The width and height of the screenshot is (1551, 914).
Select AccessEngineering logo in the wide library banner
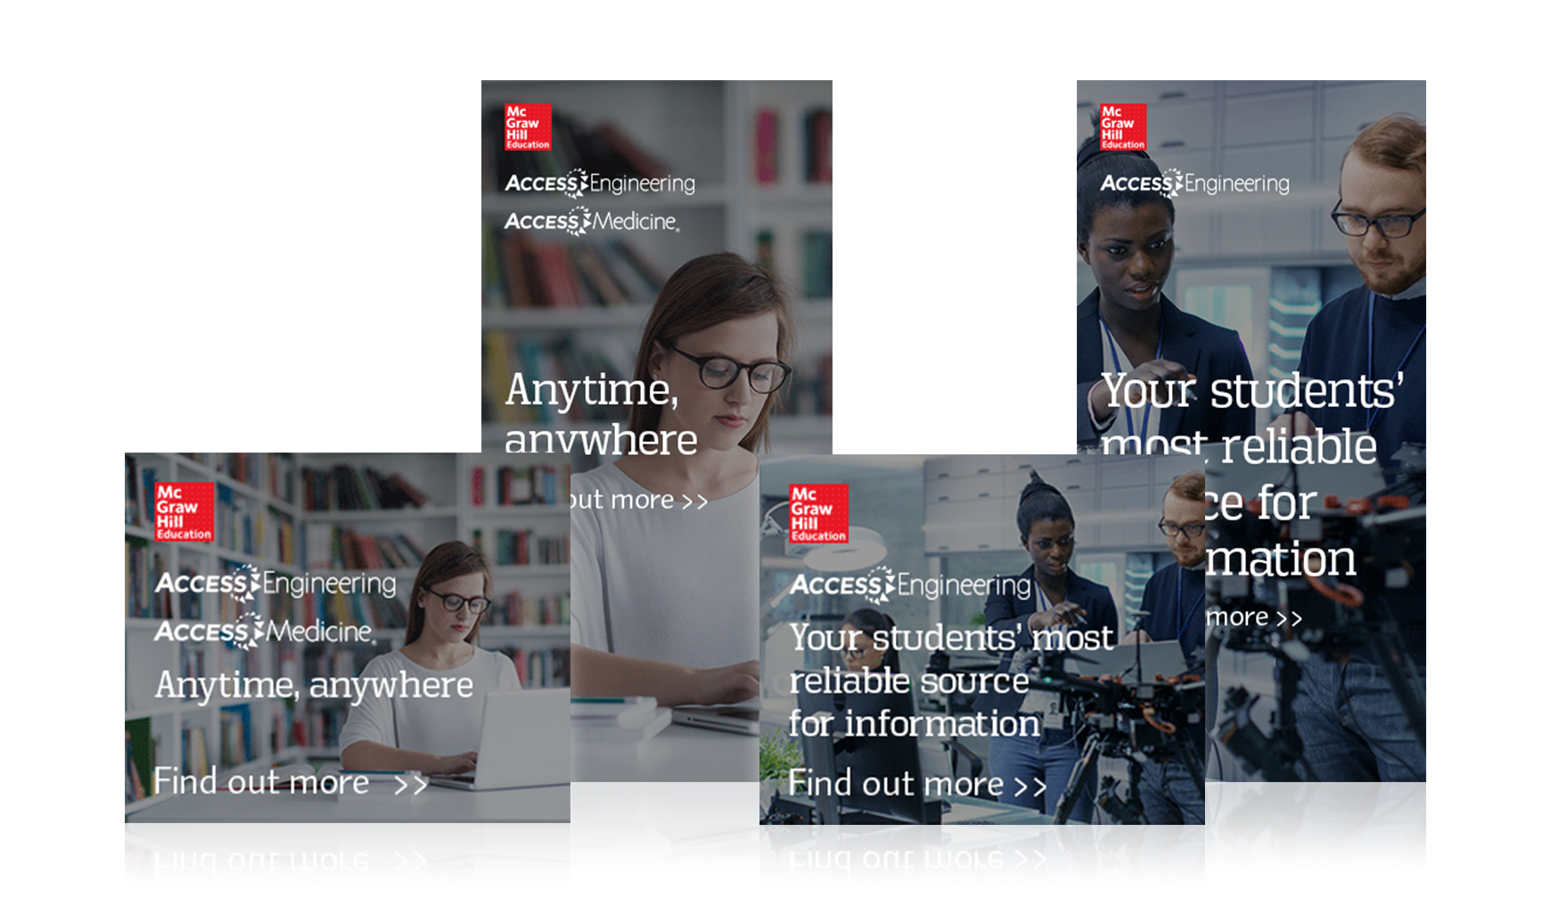coord(275,583)
